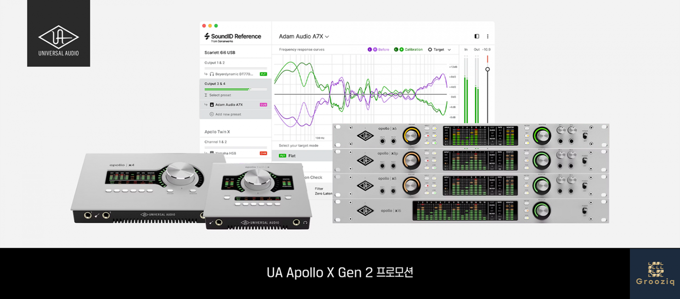This screenshot has height=299, width=680.
Task: Click the icon next to Select preset
Action: point(206,95)
